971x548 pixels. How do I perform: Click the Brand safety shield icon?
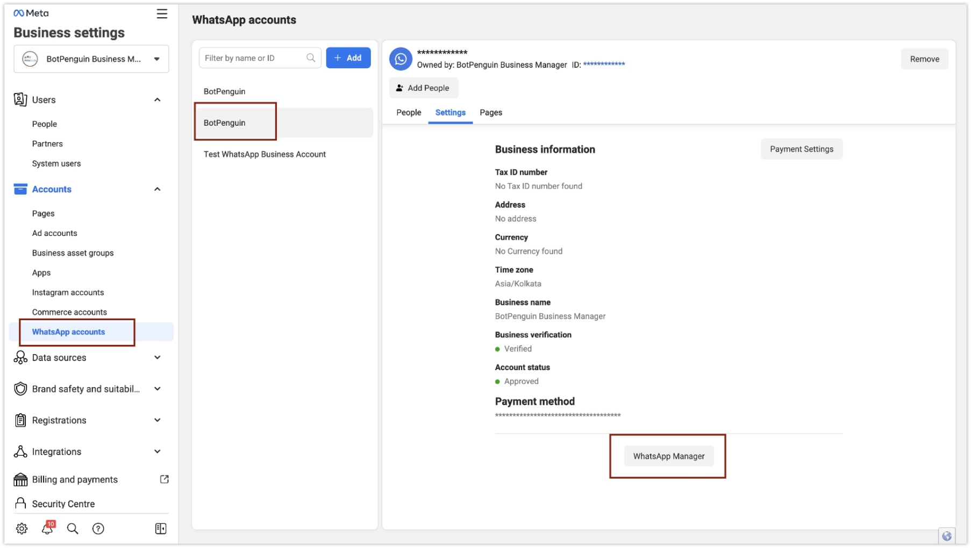(20, 389)
